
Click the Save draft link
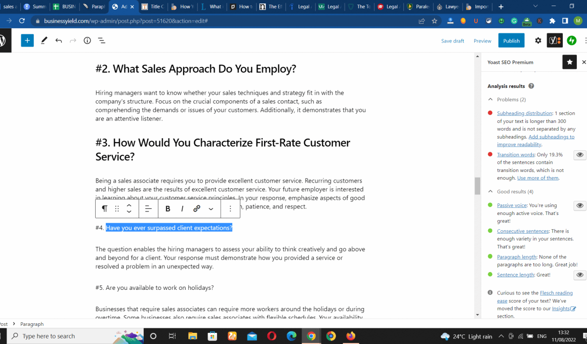point(452,41)
